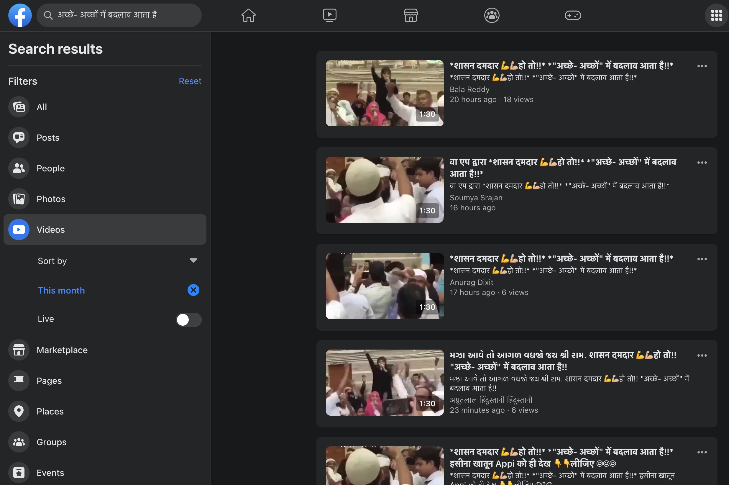Select the Events star icon
The width and height of the screenshot is (729, 485).
pyautogui.click(x=19, y=473)
